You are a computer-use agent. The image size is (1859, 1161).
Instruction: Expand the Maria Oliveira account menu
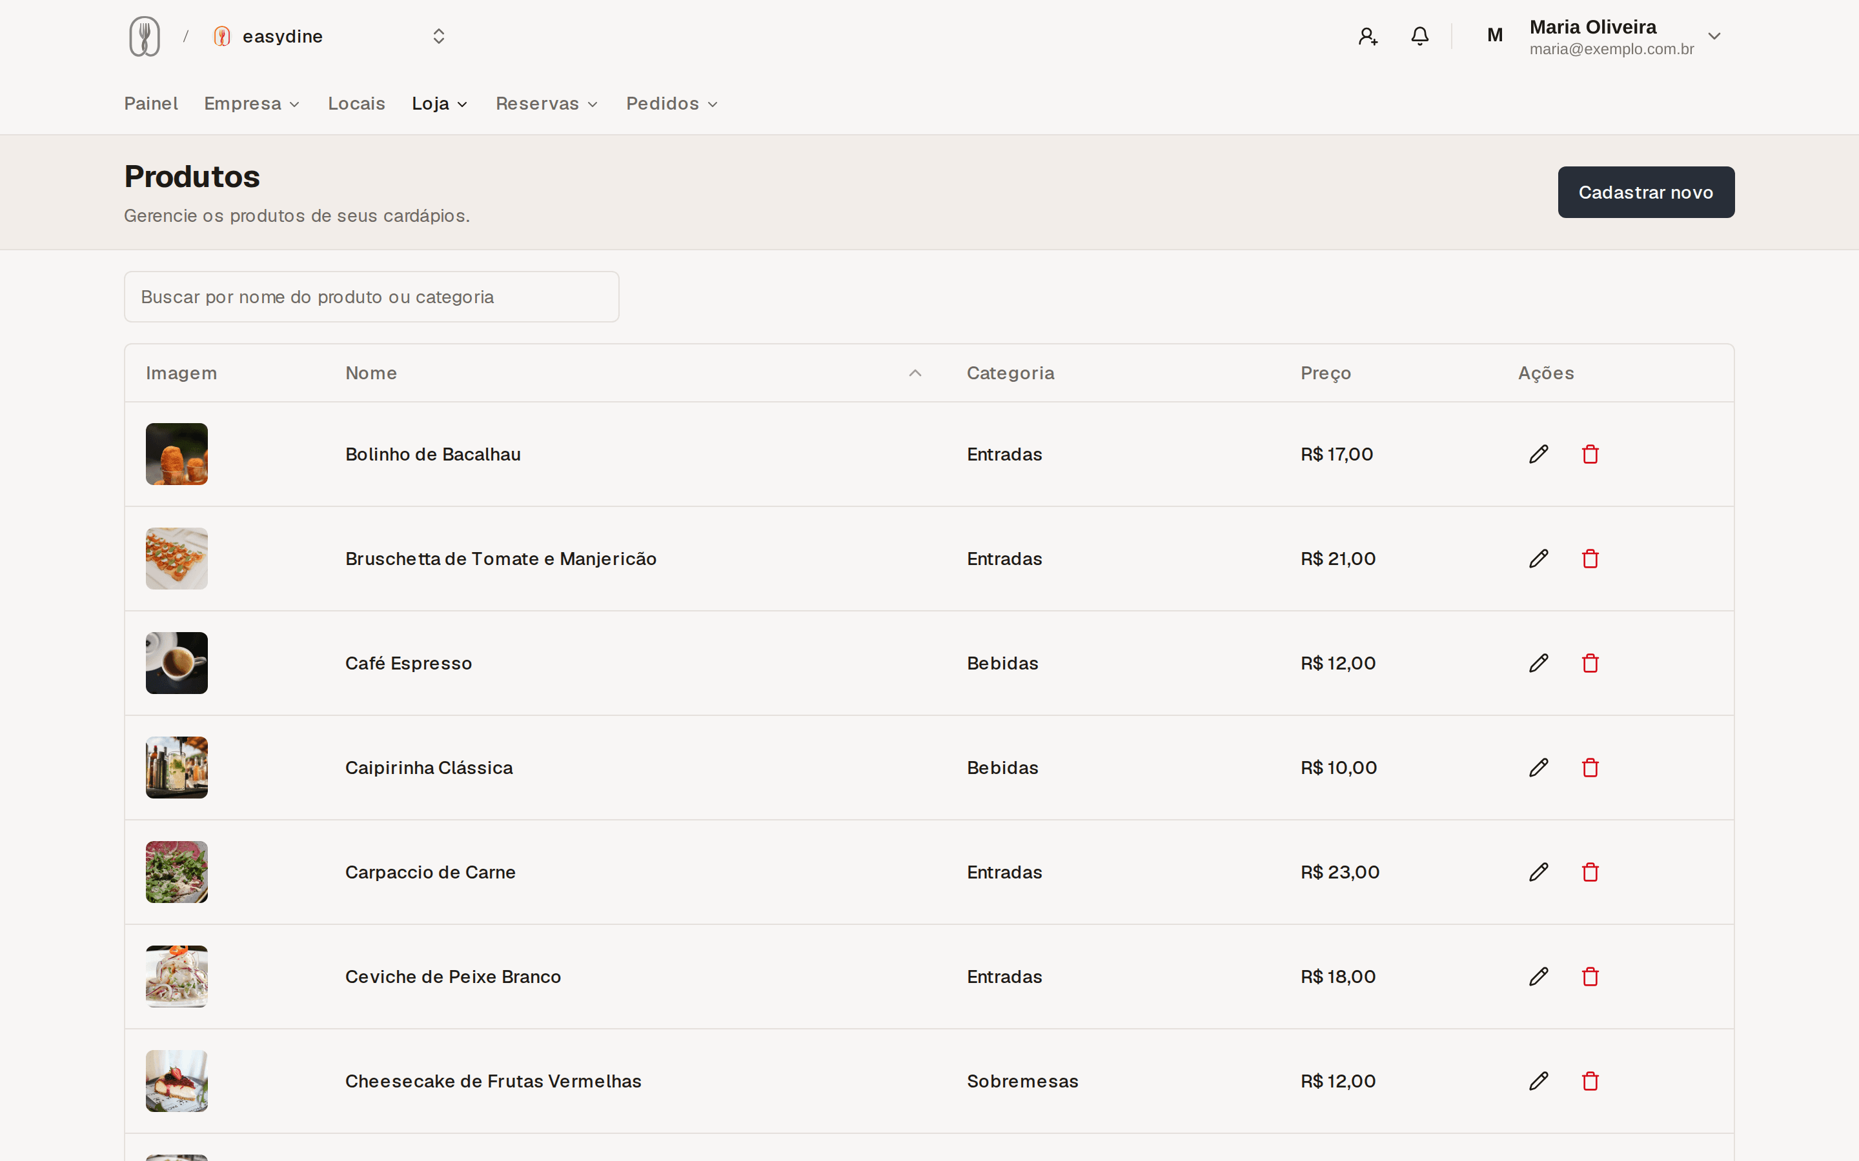click(1714, 36)
